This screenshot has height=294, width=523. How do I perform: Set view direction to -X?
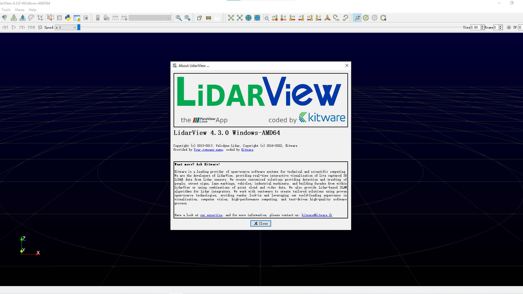284,18
